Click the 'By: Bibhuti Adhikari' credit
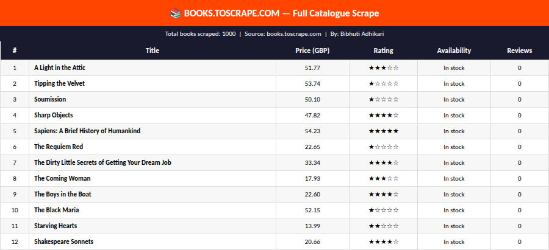 click(x=357, y=34)
